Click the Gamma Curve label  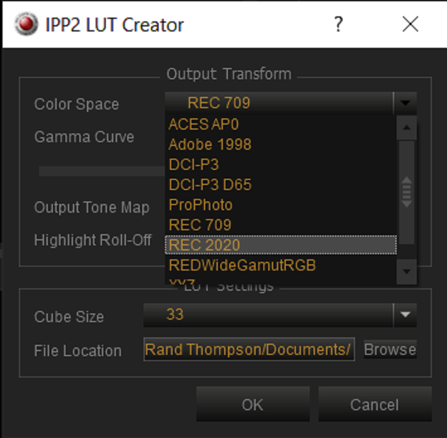pyautogui.click(x=84, y=137)
